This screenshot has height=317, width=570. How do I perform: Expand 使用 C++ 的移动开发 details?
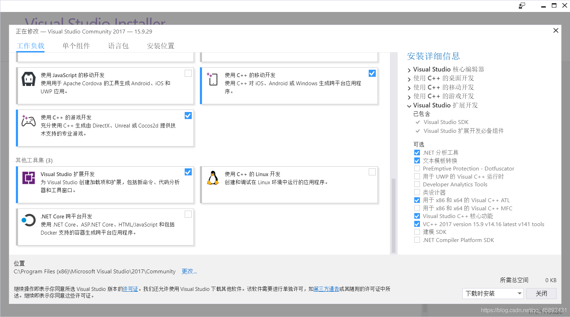[409, 88]
